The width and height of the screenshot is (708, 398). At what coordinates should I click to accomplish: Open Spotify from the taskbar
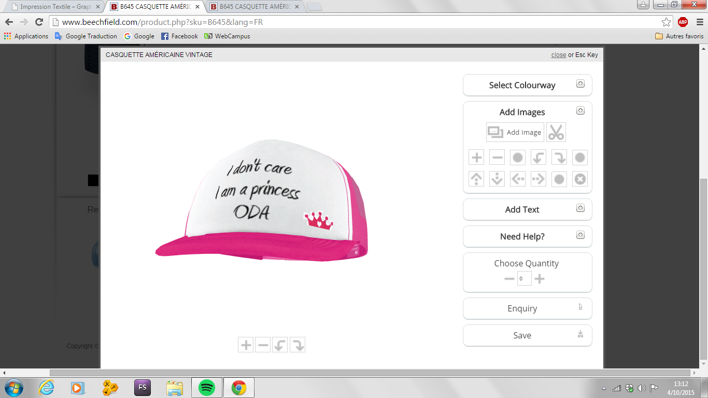coord(207,387)
